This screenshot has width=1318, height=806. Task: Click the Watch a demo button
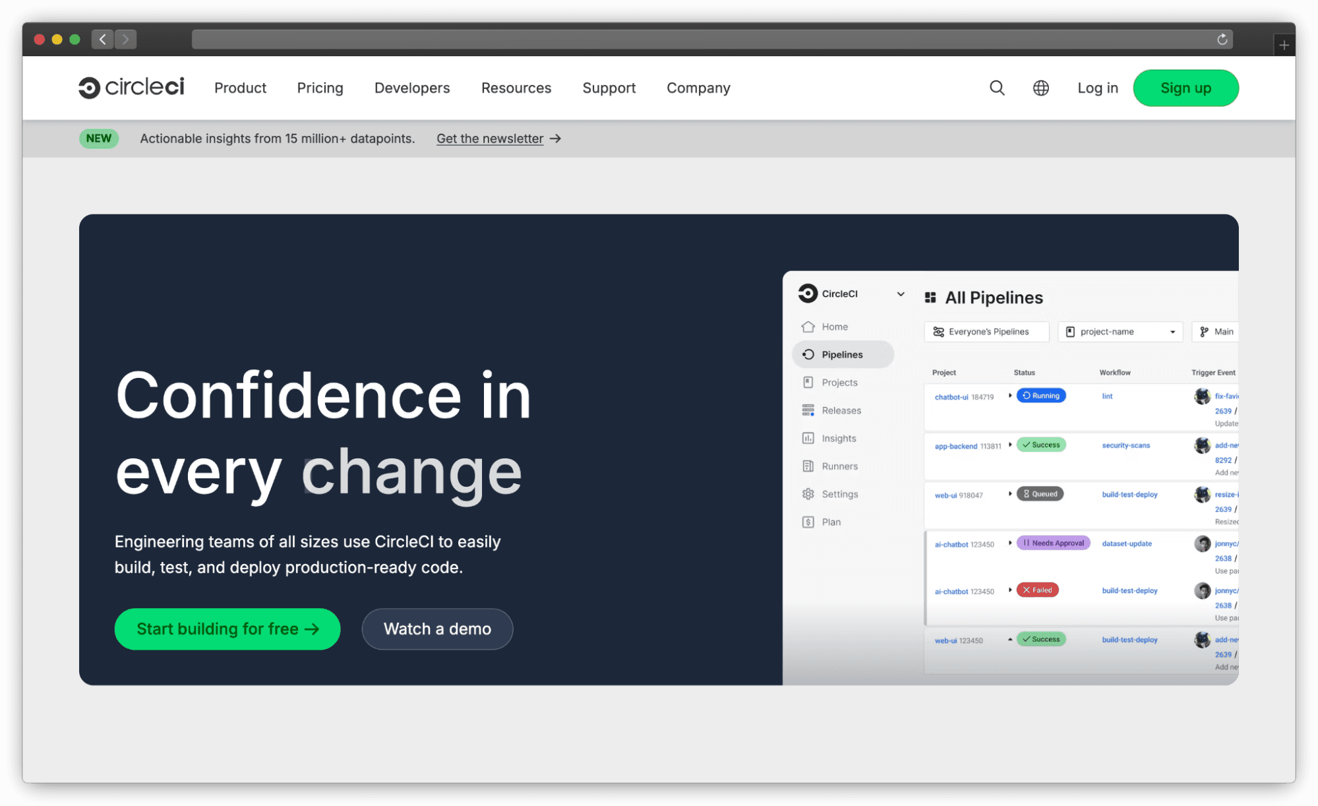437,629
